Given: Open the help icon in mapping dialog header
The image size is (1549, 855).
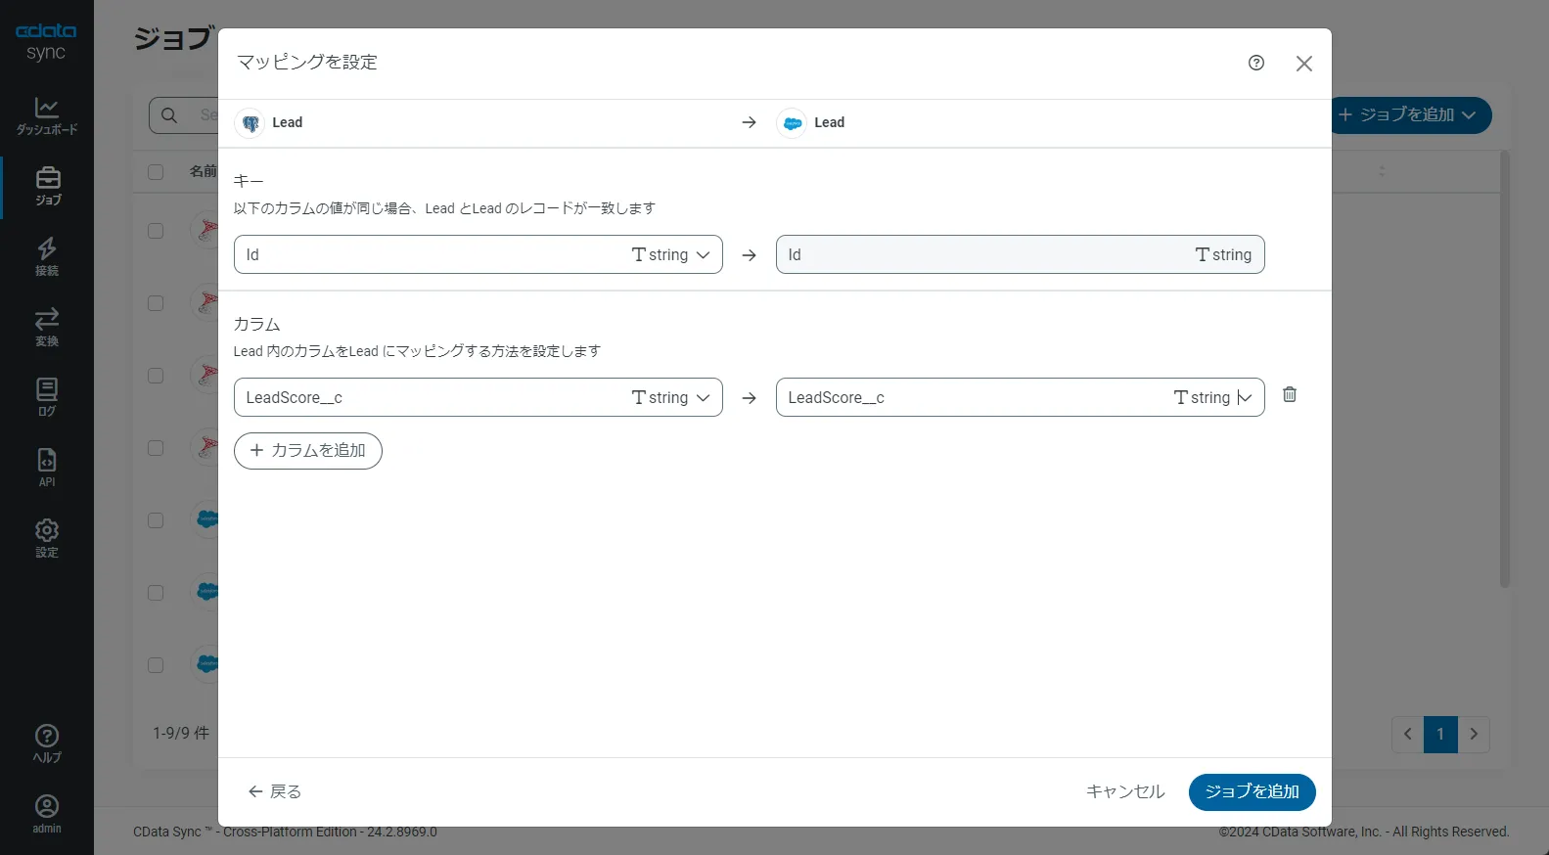Looking at the screenshot, I should click(1256, 63).
